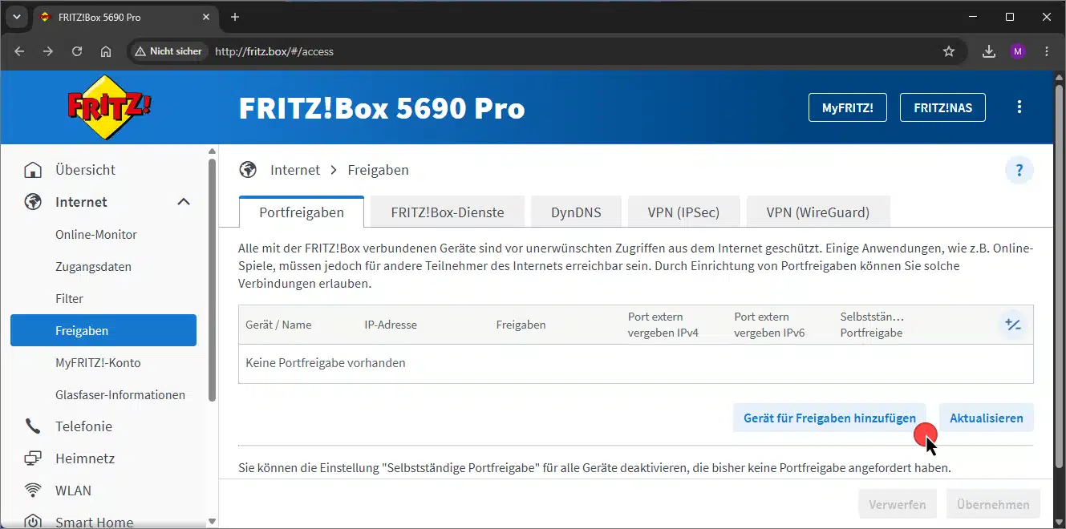This screenshot has width=1066, height=529.
Task: Open the browser three-dot menu
Action: pyautogui.click(x=1047, y=51)
